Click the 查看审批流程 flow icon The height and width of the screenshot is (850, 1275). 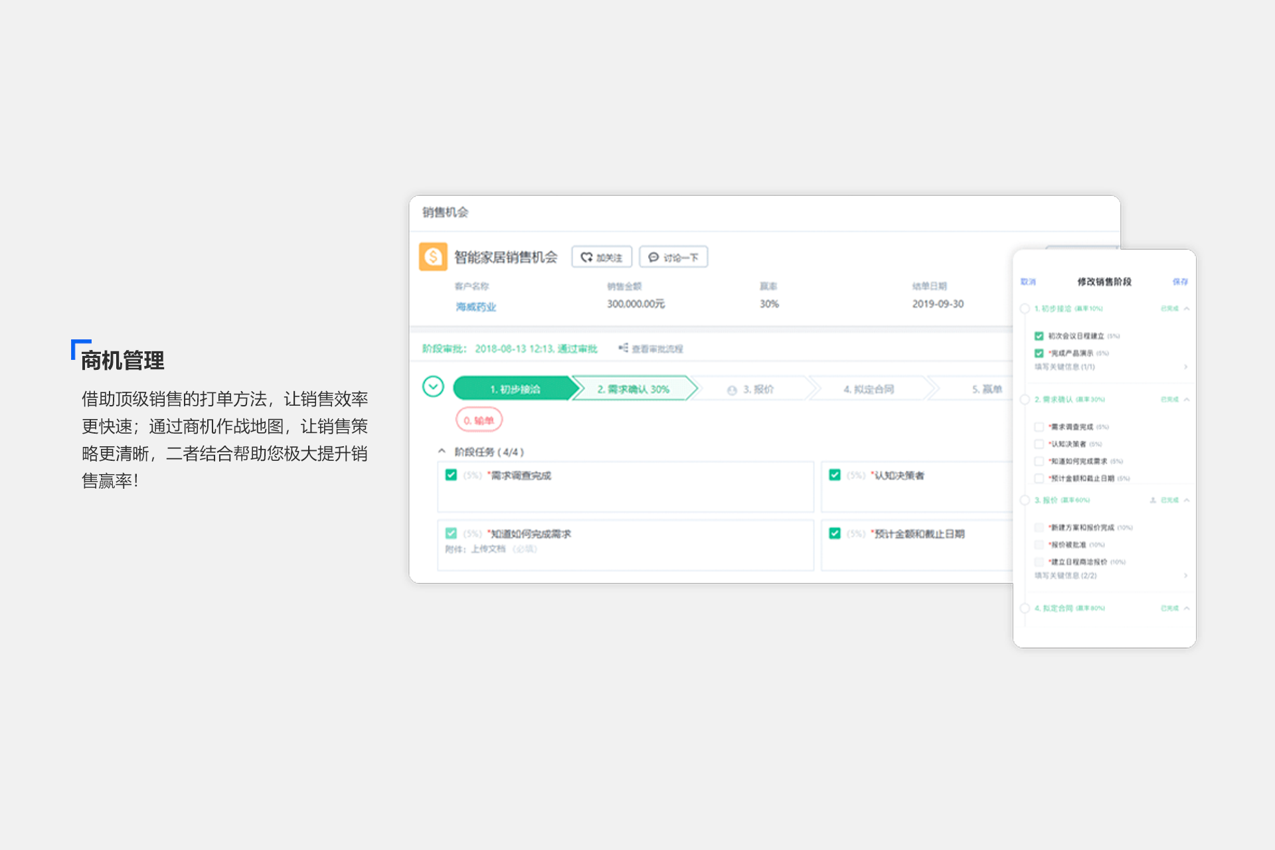coord(623,348)
